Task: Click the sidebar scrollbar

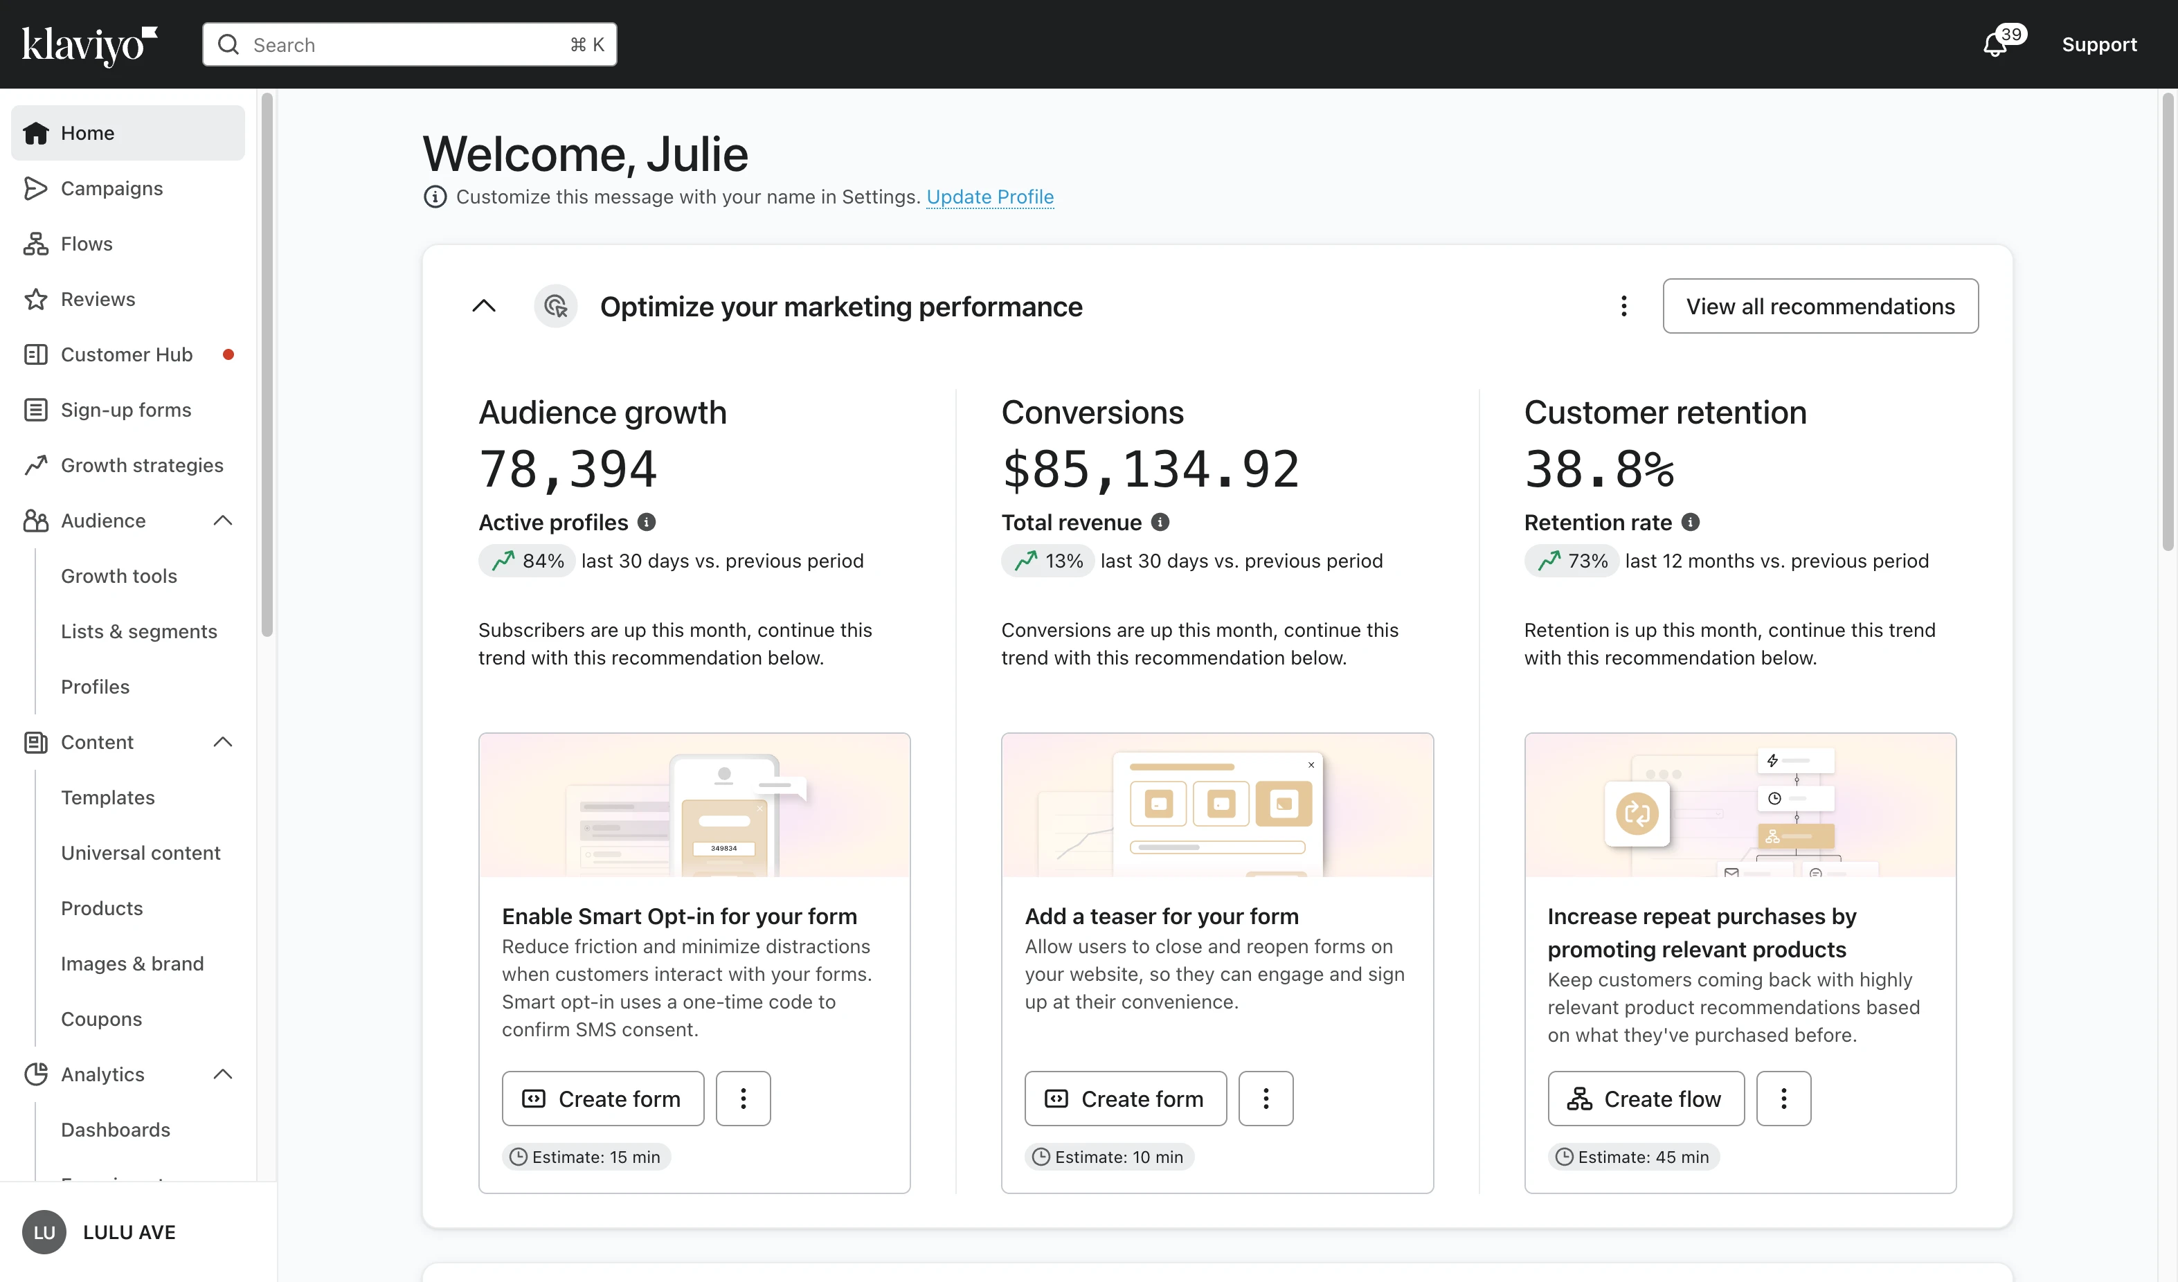Action: pyautogui.click(x=267, y=365)
